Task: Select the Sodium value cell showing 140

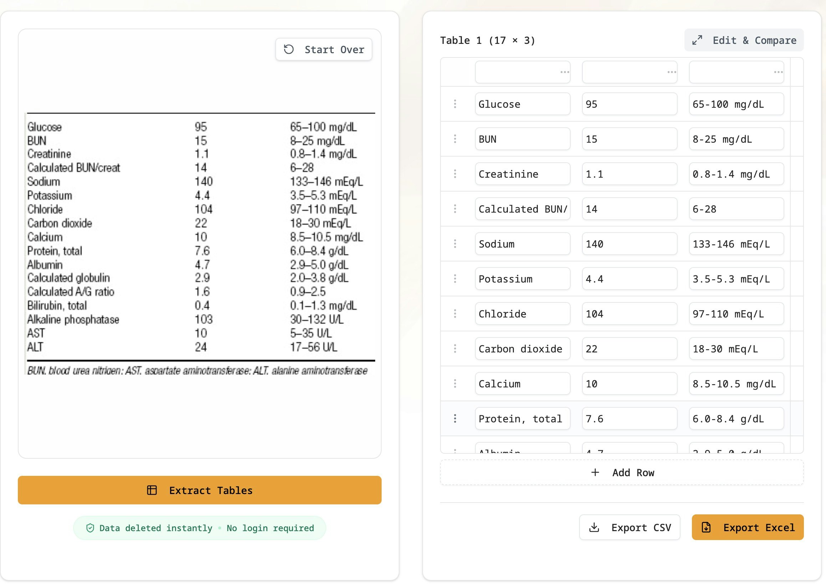Action: [x=629, y=244]
